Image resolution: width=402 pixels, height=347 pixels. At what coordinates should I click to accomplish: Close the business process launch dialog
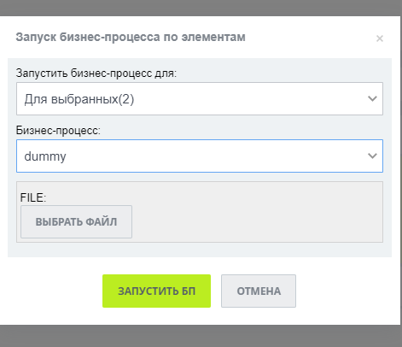[380, 38]
